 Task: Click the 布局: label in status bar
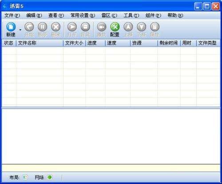[x=15, y=177]
